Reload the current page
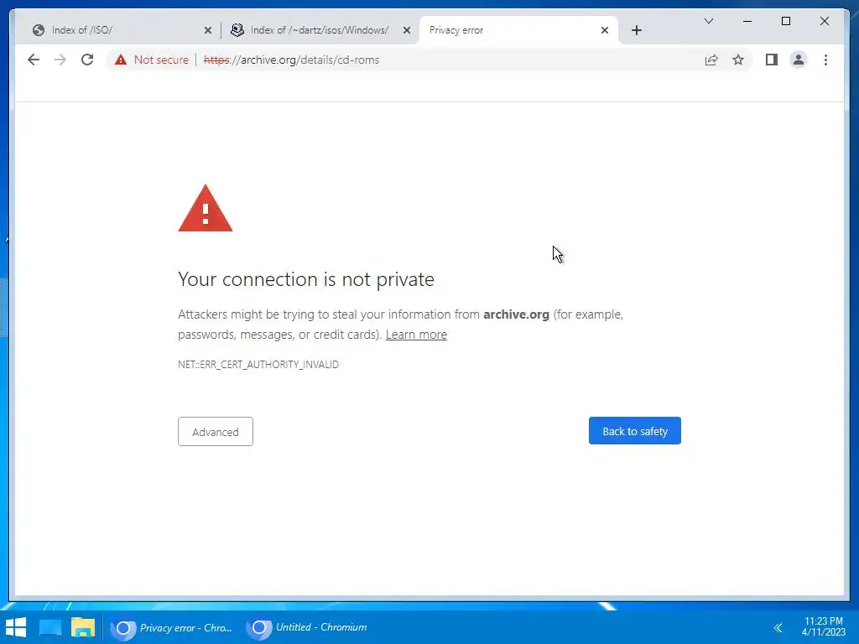 tap(87, 60)
